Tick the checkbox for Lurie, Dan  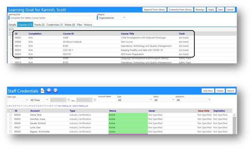click(x=10, y=127)
